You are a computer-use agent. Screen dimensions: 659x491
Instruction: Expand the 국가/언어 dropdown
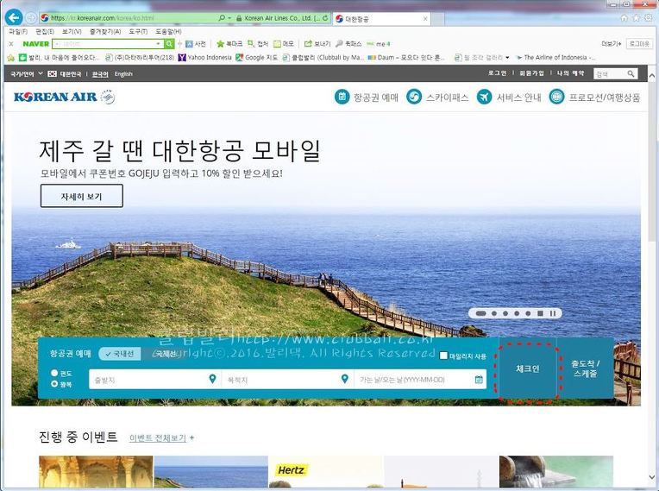27,73
